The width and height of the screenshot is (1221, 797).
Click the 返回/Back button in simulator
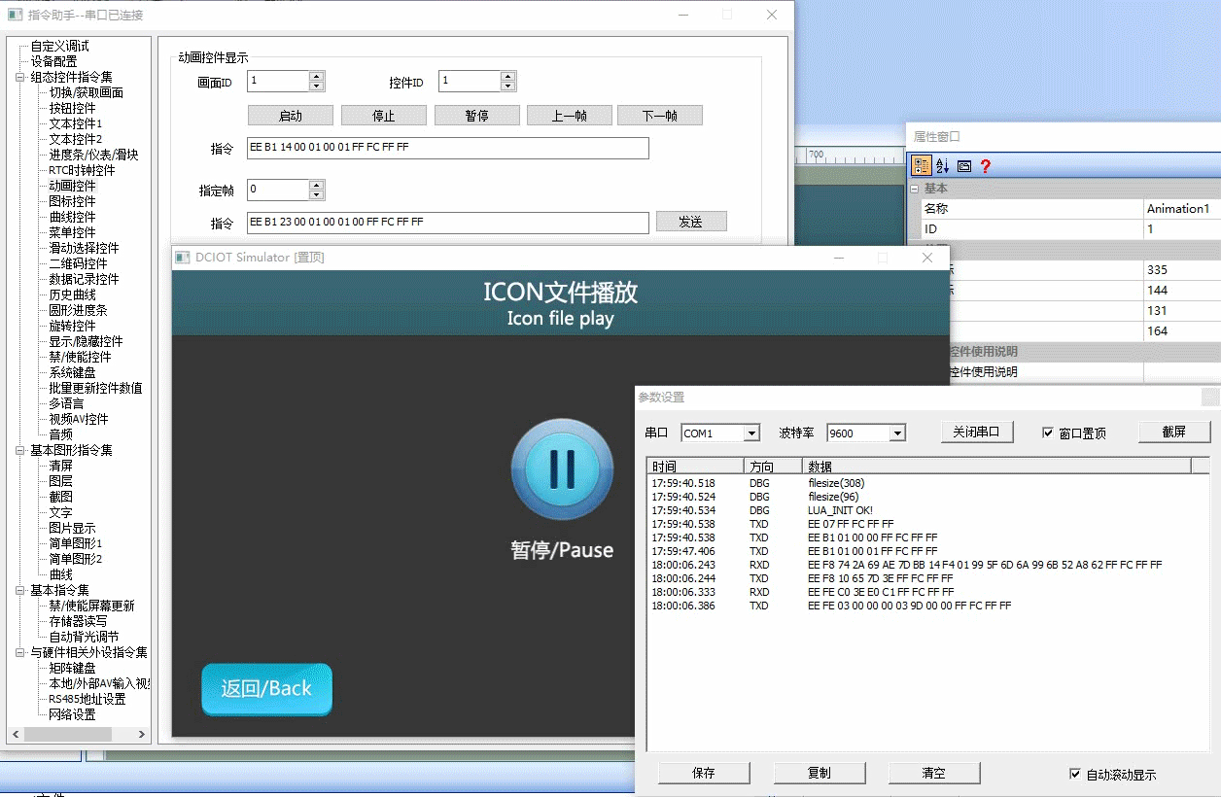pos(266,689)
